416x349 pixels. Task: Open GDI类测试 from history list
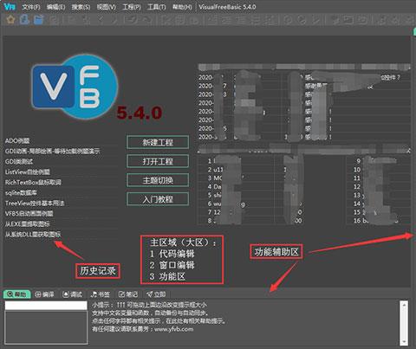click(x=19, y=161)
